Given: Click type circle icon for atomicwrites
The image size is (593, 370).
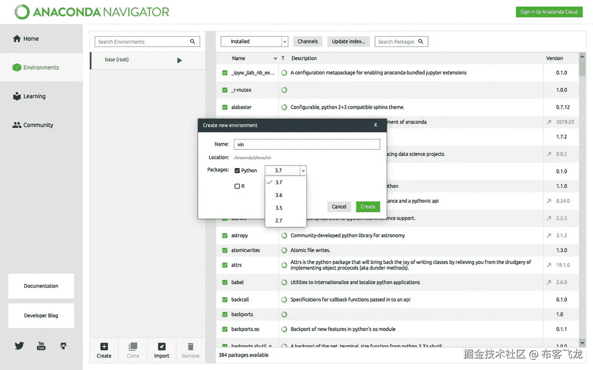Looking at the screenshot, I should (284, 250).
